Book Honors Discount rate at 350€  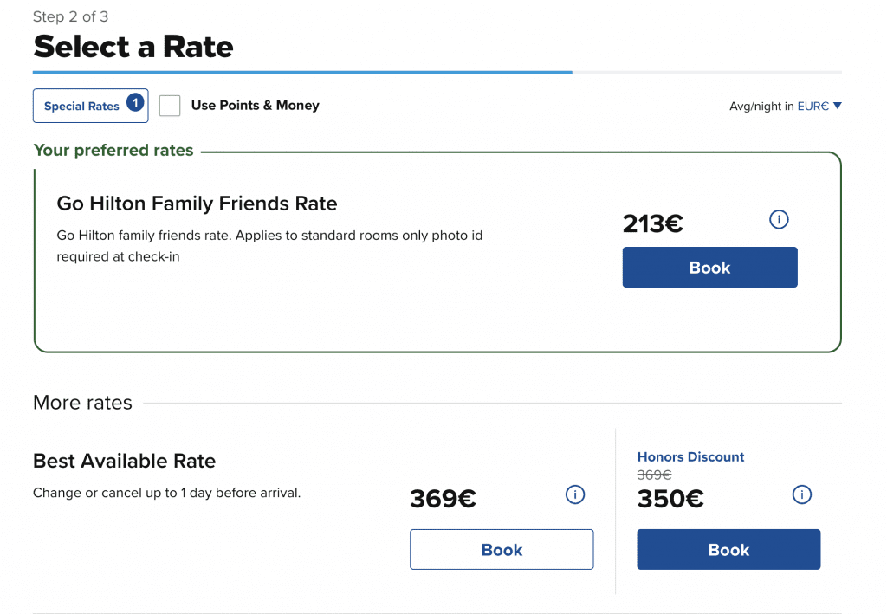[728, 550]
